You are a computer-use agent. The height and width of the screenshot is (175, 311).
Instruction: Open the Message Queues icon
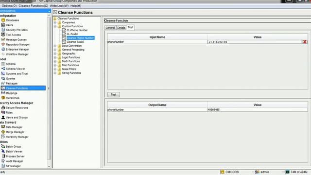pyautogui.click(x=3, y=39)
